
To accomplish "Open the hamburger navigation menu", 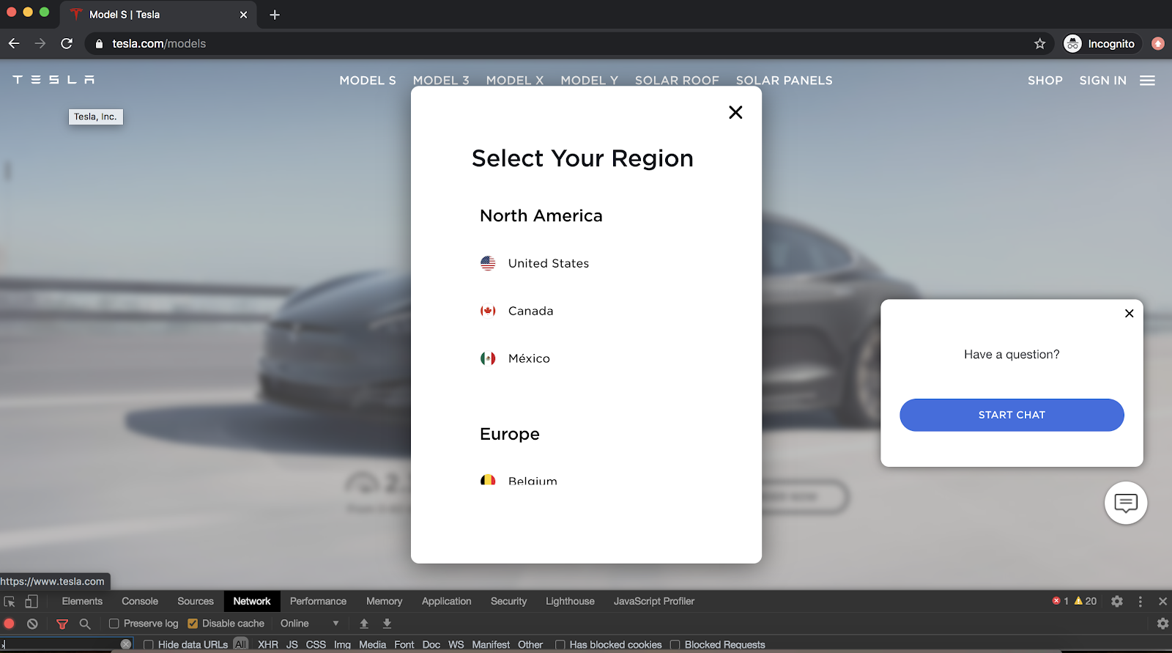I will coord(1147,81).
